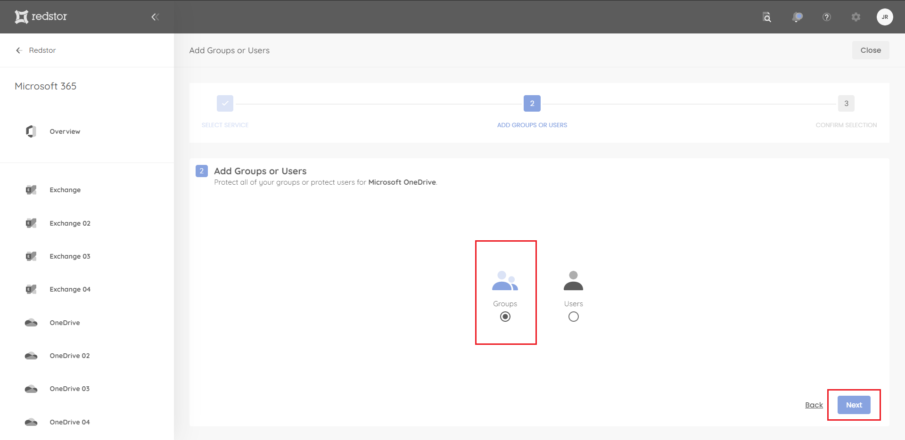This screenshot has width=905, height=440.
Task: Click the Users person icon
Action: click(x=573, y=281)
